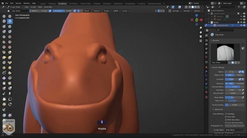The image size is (247, 138).
Task: Toggle X-ray display in viewport header
Action: 186,7
